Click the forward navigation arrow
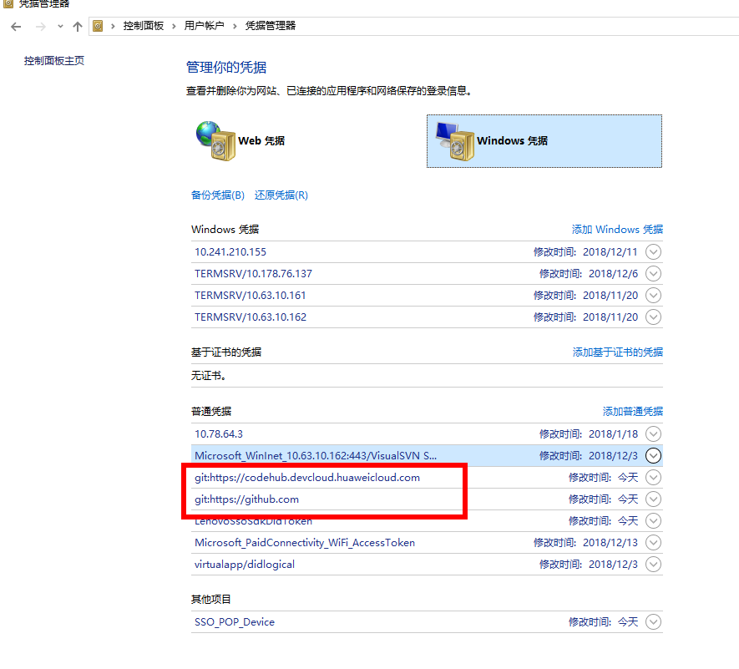The image size is (739, 669). (x=41, y=27)
